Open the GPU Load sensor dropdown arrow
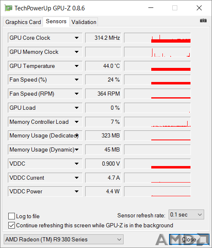Viewport: 212px width, 248px height. (77, 108)
